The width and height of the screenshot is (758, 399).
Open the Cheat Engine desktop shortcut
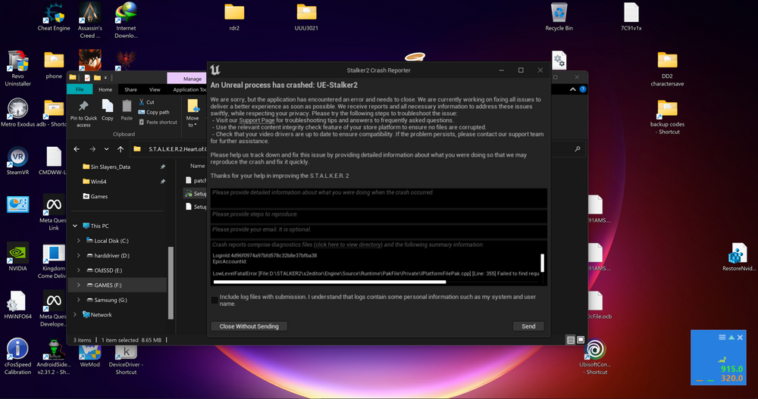point(54,17)
